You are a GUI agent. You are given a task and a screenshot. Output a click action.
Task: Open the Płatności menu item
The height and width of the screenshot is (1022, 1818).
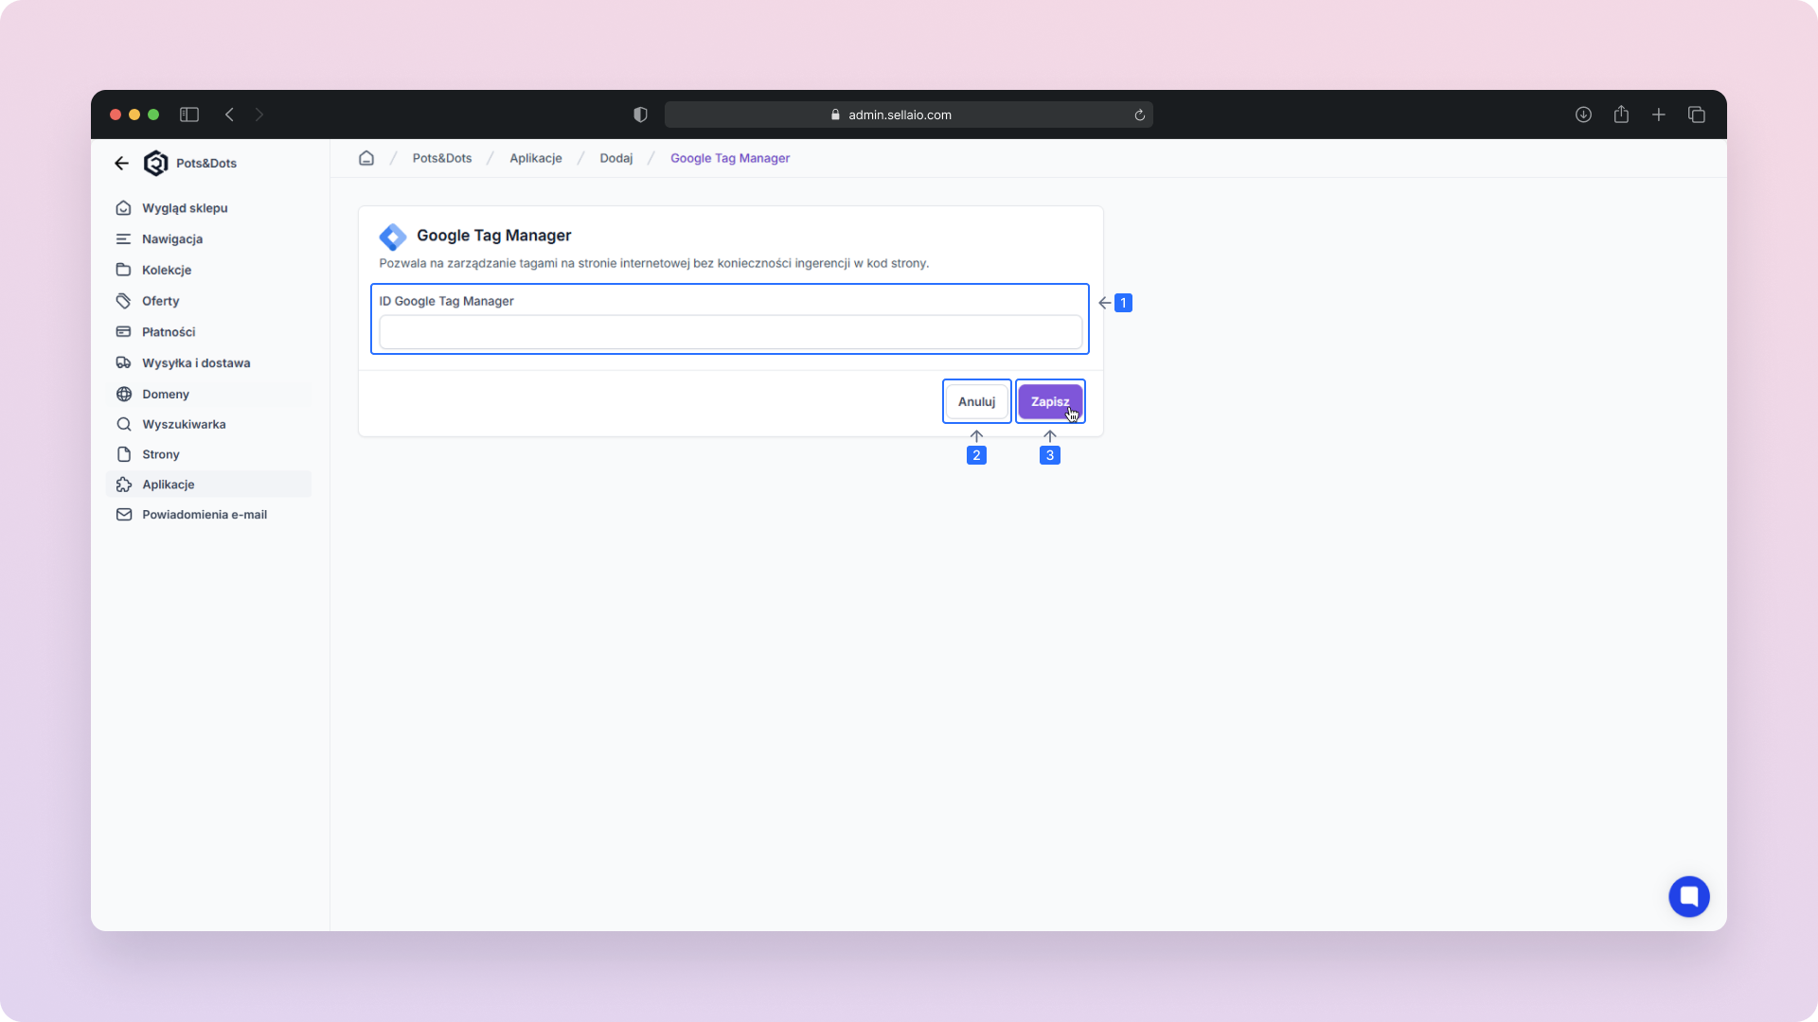point(169,332)
